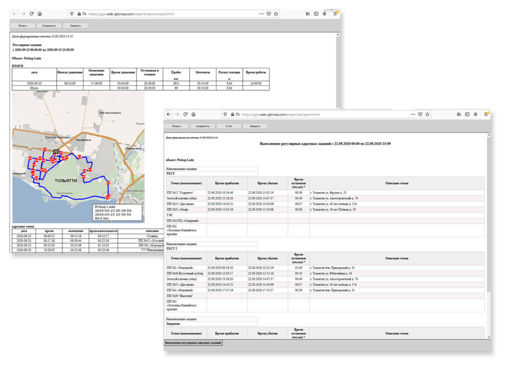Click Описание точки header in ТЕСТ table

pos(397,183)
